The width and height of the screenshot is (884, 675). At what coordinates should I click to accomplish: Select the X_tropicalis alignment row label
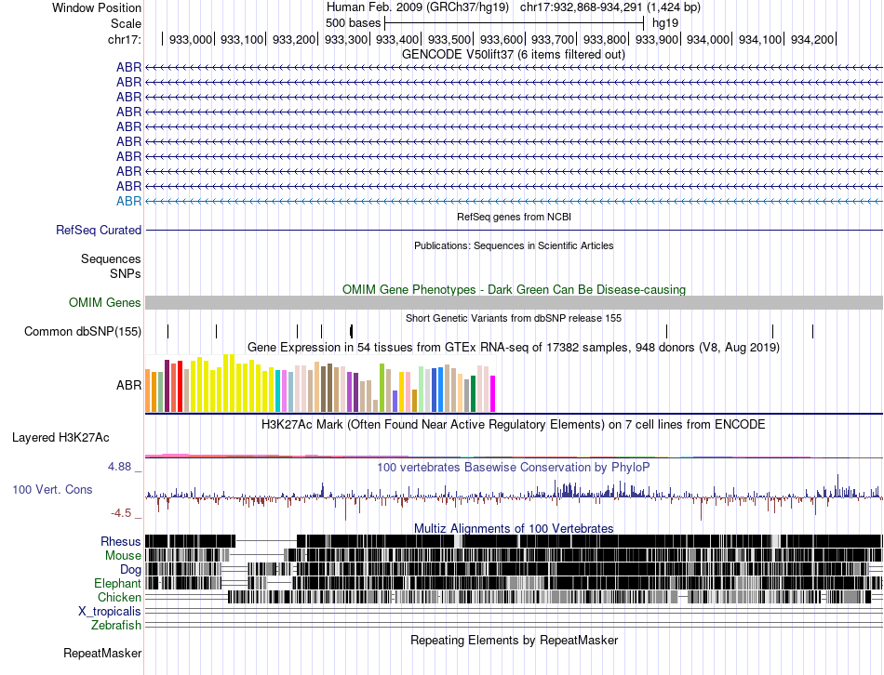pos(110,612)
